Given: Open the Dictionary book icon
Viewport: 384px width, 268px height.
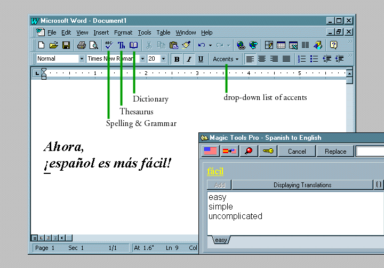Looking at the screenshot, I should click(134, 45).
